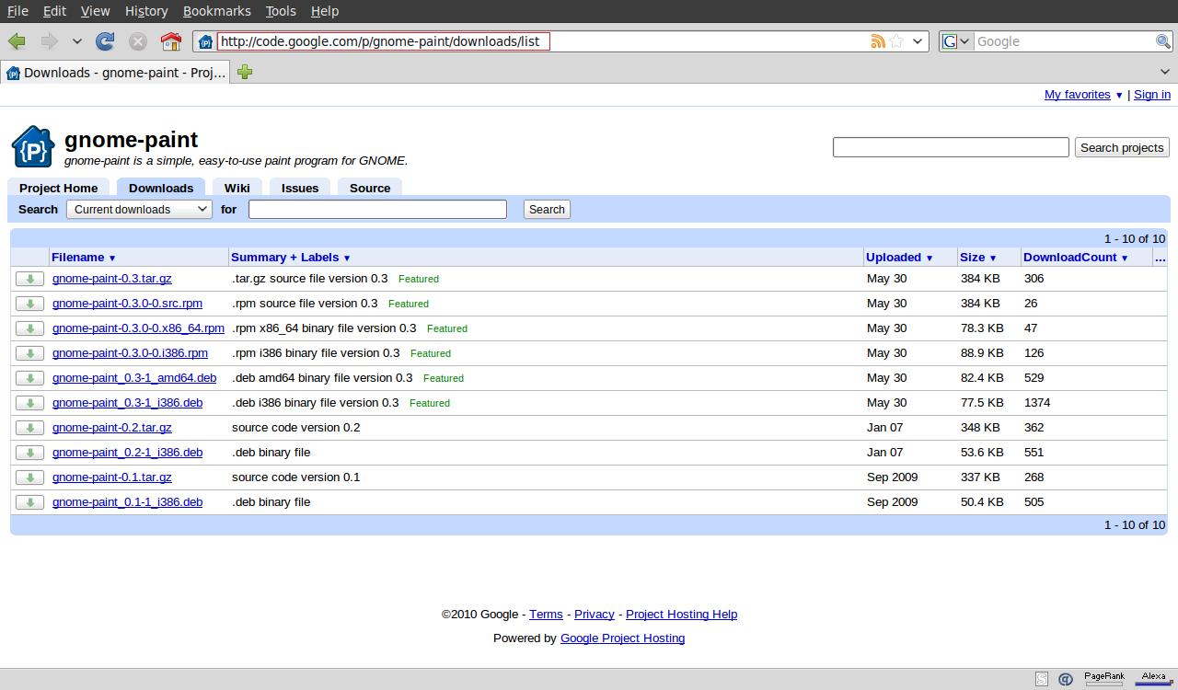
Task: Open the File menu
Action: pyautogui.click(x=17, y=11)
